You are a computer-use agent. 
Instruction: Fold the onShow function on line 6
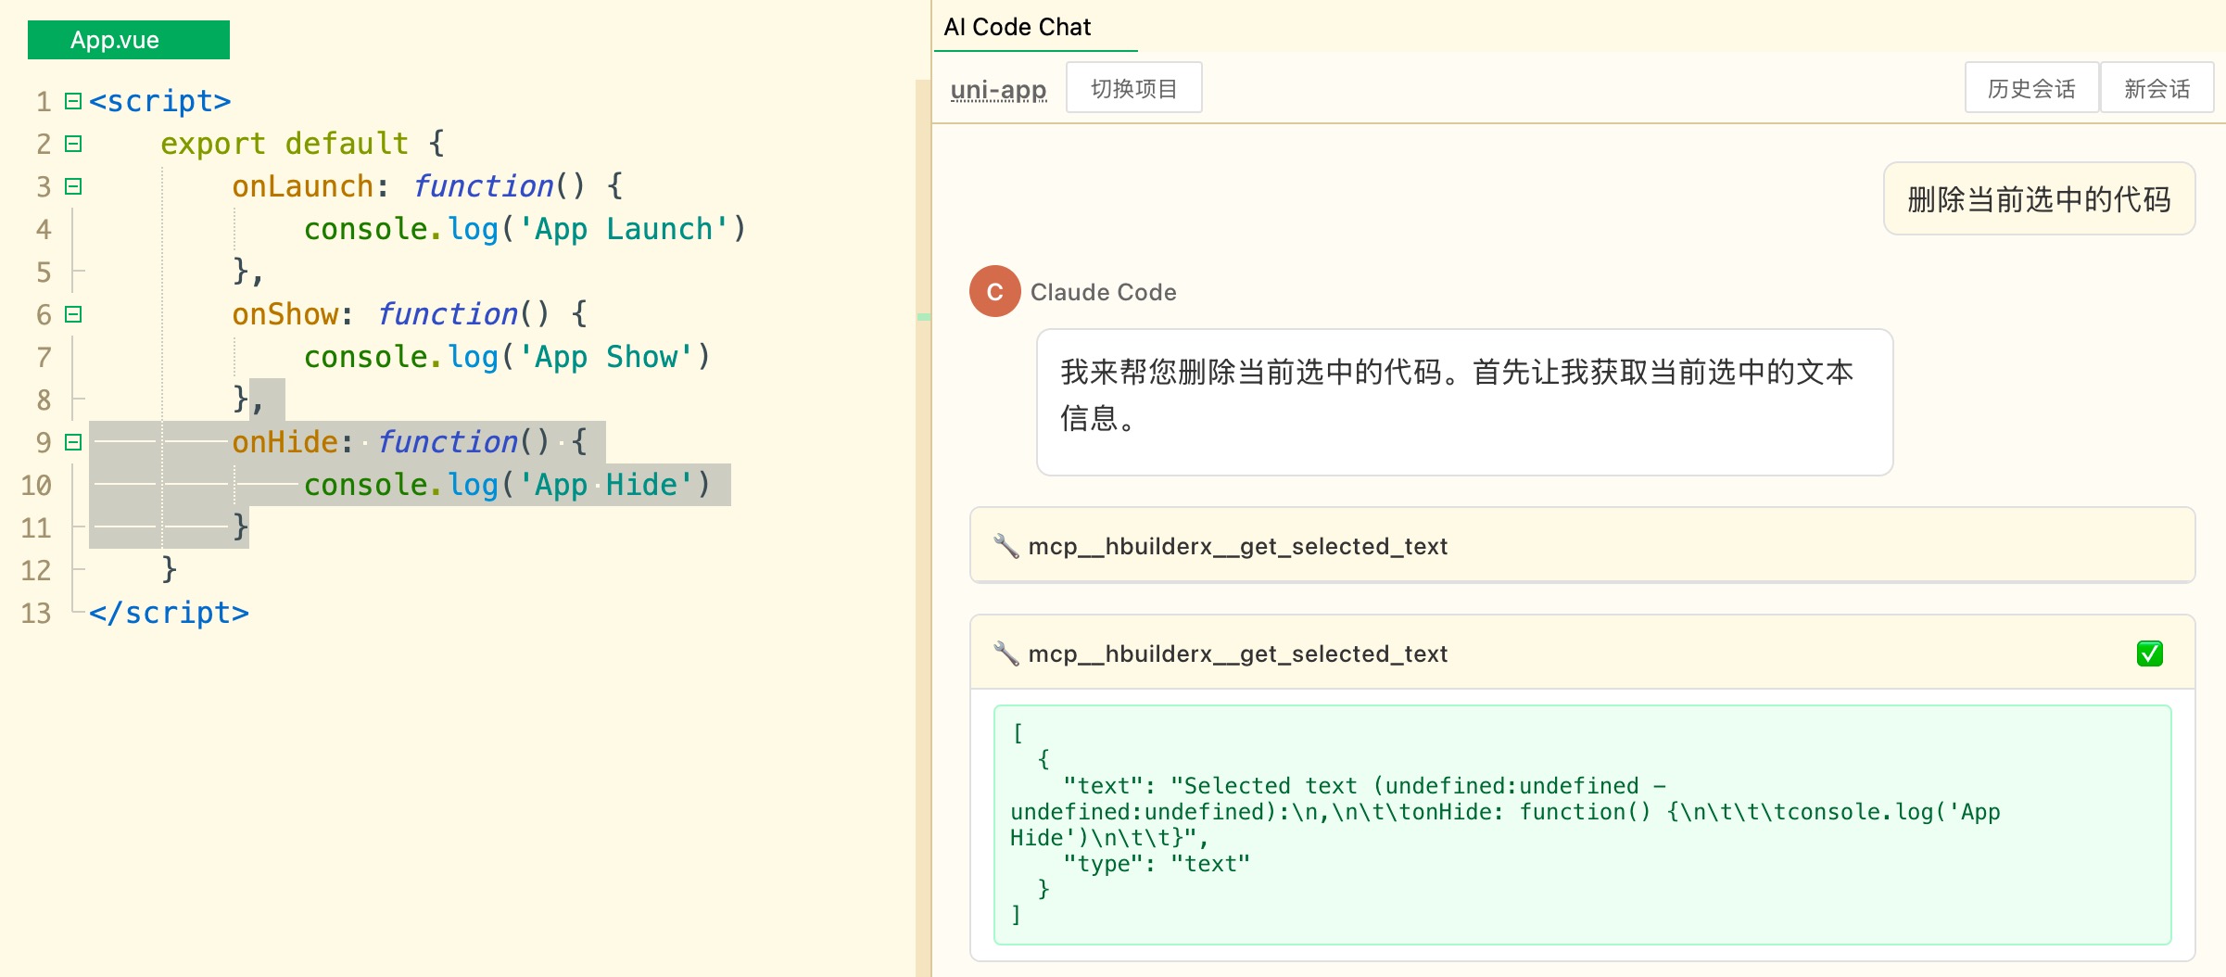(73, 314)
